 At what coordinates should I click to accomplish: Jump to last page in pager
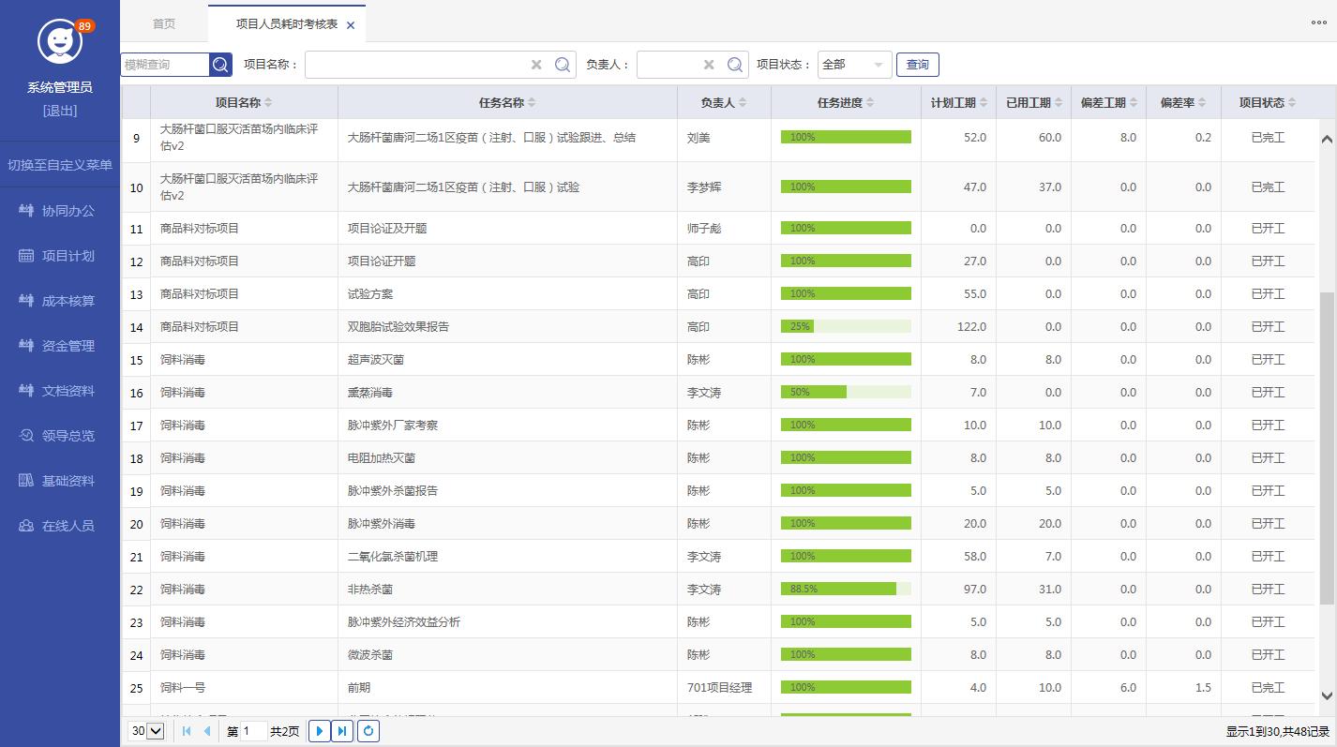[342, 731]
